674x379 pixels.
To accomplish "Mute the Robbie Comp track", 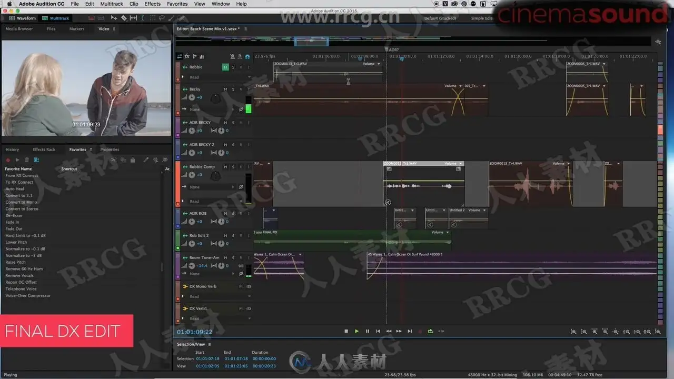I will [x=225, y=166].
